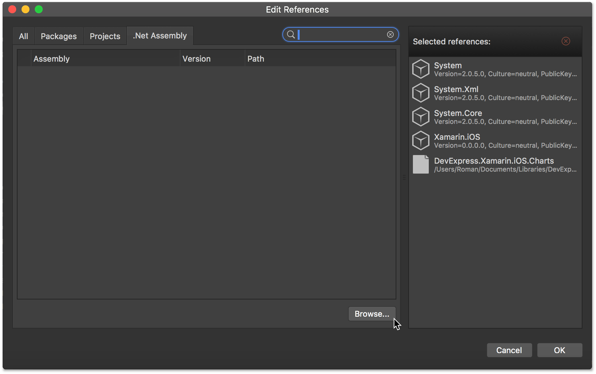Clear all selected references via the x icon
This screenshot has height=374, width=596.
[x=566, y=41]
